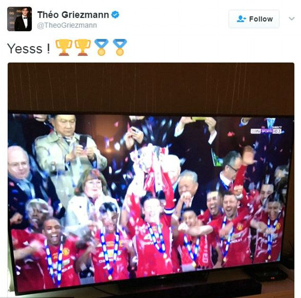Select the "Yesss !" tweet text

click(x=28, y=48)
